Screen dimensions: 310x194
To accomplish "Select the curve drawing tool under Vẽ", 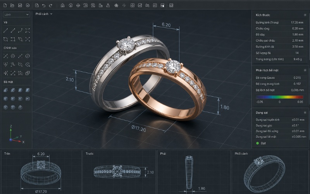I will click(20, 30).
